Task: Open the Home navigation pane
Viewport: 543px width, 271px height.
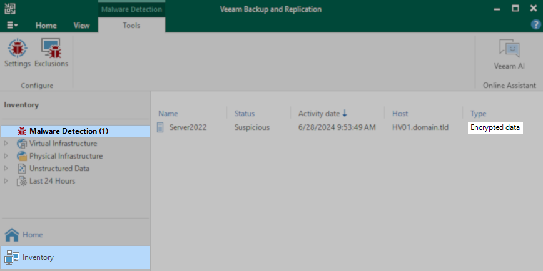Action: coord(75,235)
